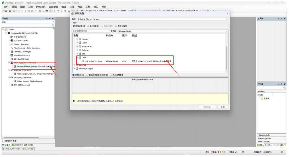Click the Delete (X) toolbar icon
289x157 pixels.
pyautogui.click(x=36, y=11)
